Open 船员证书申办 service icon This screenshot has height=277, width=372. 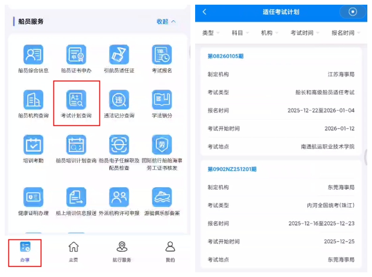point(76,55)
